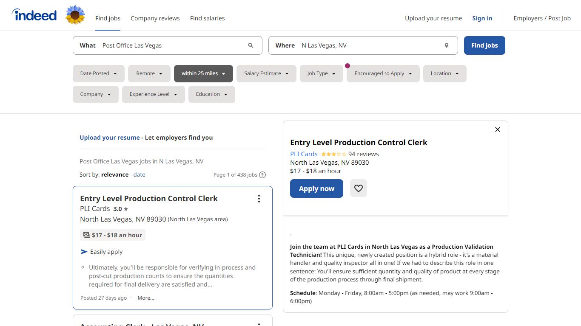The image size is (581, 326).
Task: Switch to Find salaries tab
Action: click(x=208, y=18)
